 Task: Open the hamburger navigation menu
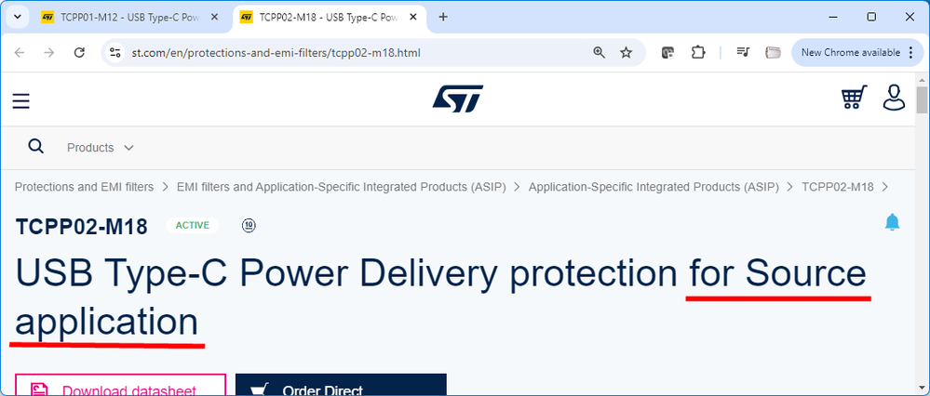pos(20,100)
